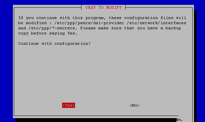Click the '/etc/network/interfaces' path text
Viewport: 205px width, 122px height.
(x=156, y=23)
